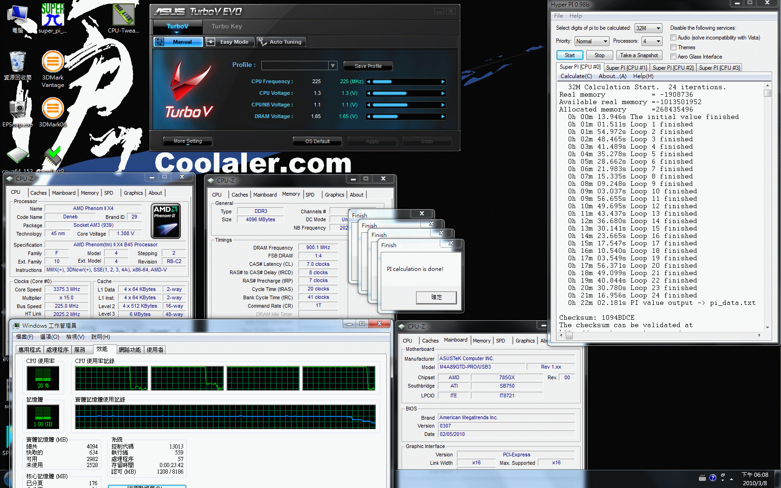
Task: Select the Task Manager 處理程序 tab
Action: [x=57, y=350]
